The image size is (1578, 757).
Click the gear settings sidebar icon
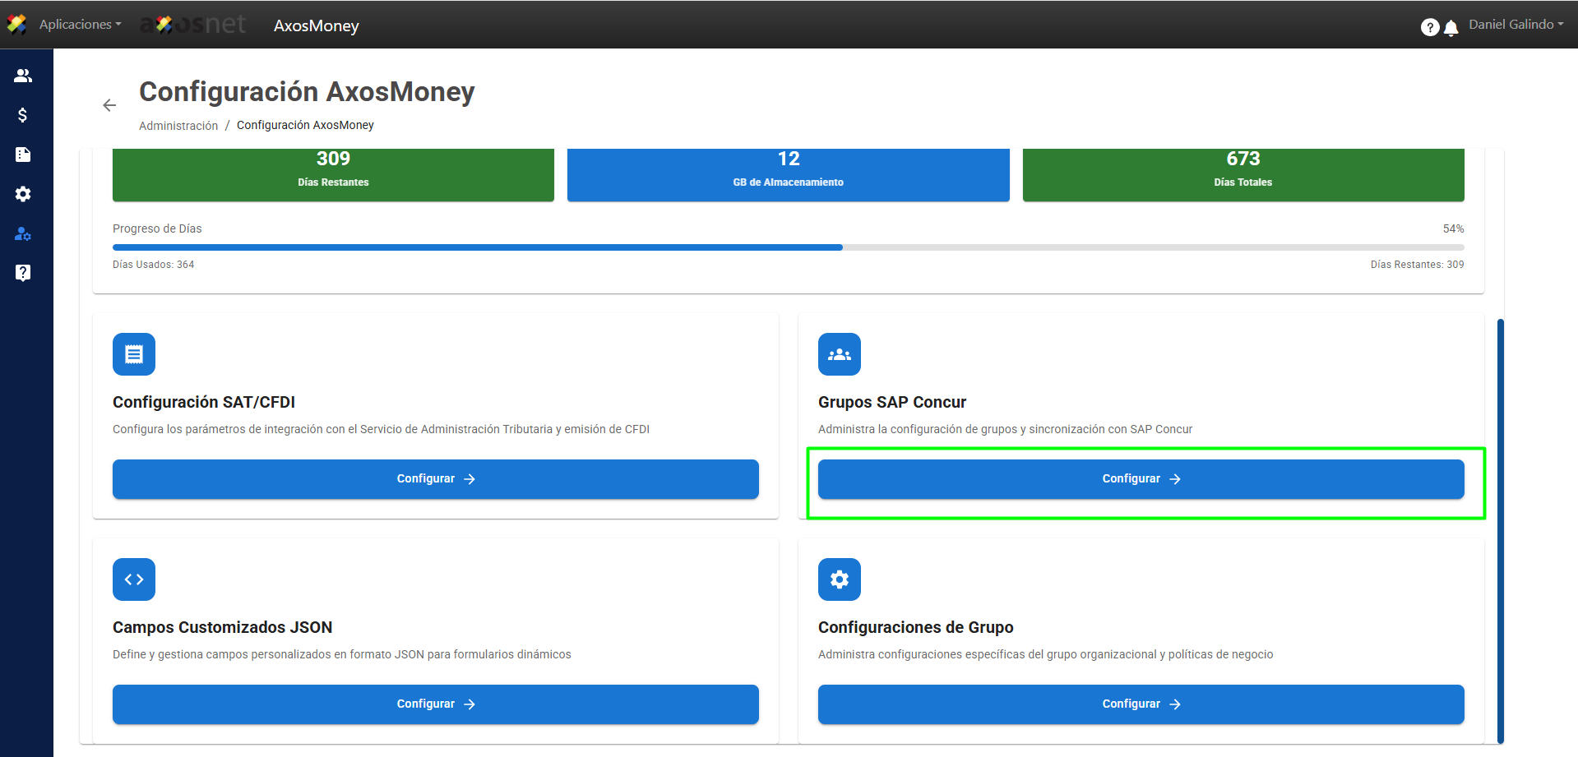tap(23, 194)
